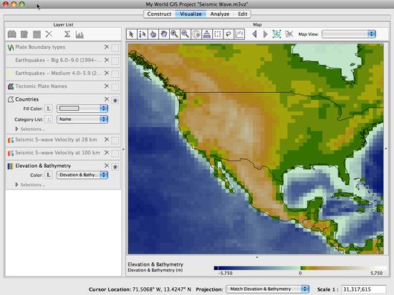Open the layer statistics sigma icon
This screenshot has height=295, width=394.
67,34
